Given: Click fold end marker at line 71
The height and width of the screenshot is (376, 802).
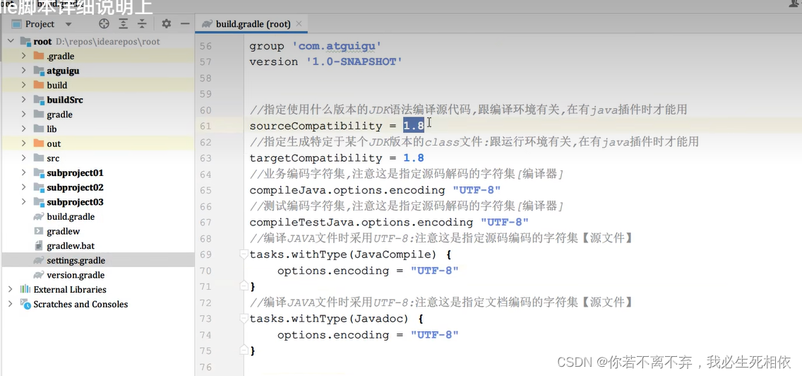Looking at the screenshot, I should (244, 286).
